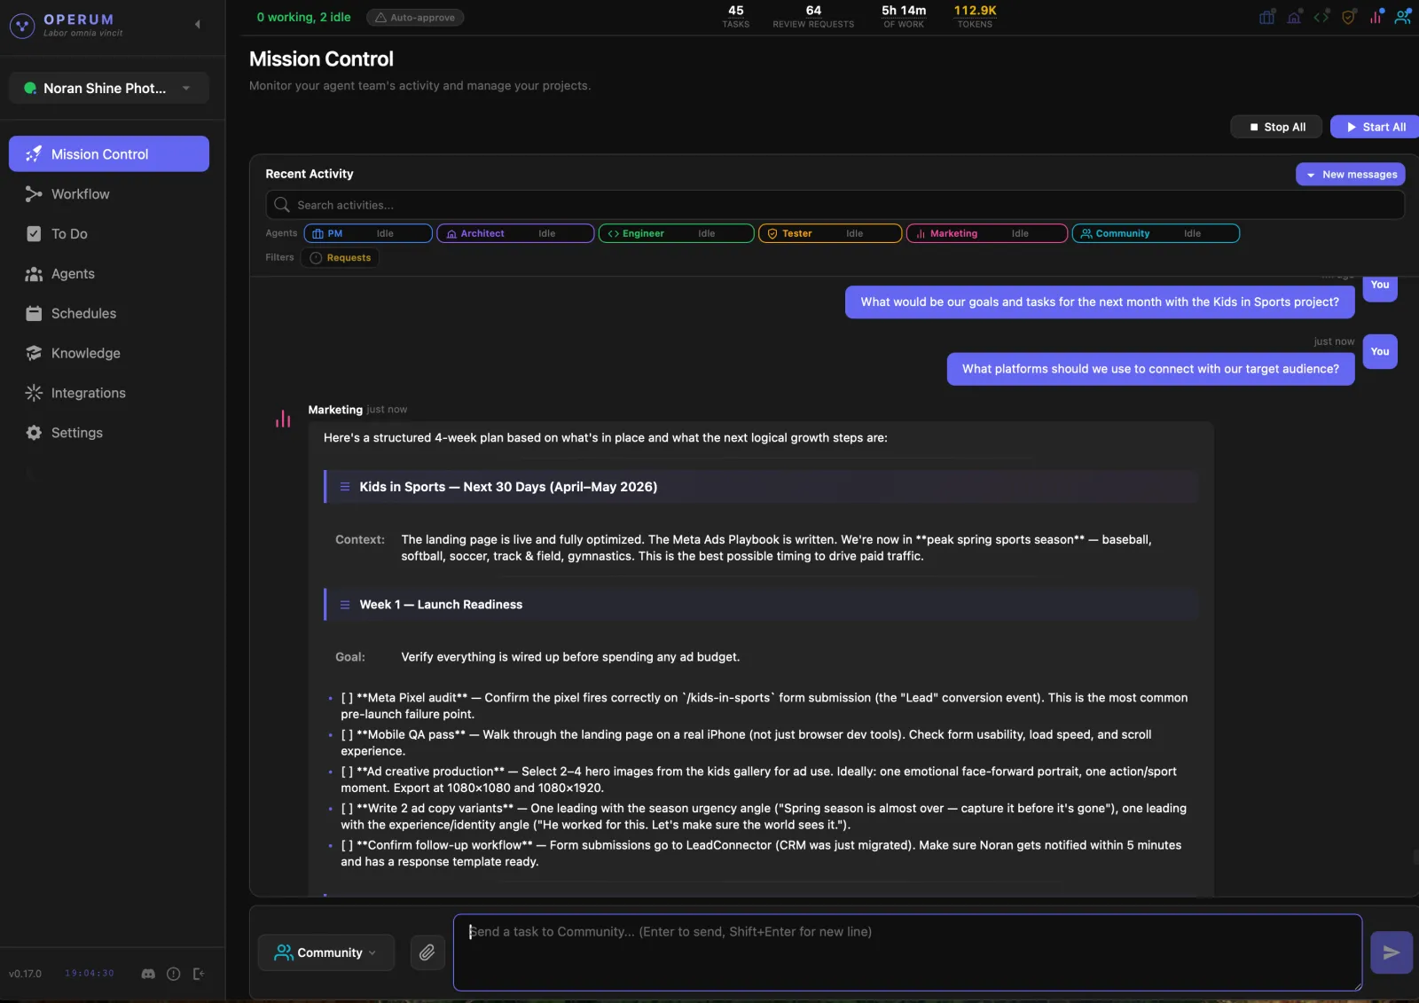Open the Community recipient dropdown in composer

325,952
